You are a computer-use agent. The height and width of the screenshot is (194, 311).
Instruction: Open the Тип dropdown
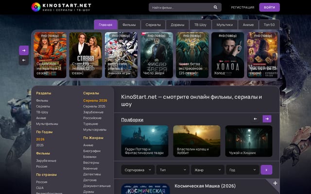pyautogui.click(x=173, y=170)
